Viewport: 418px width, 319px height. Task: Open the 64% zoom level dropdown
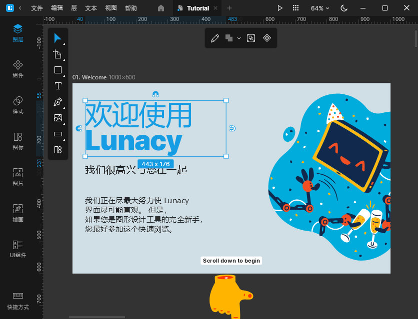pyautogui.click(x=319, y=8)
